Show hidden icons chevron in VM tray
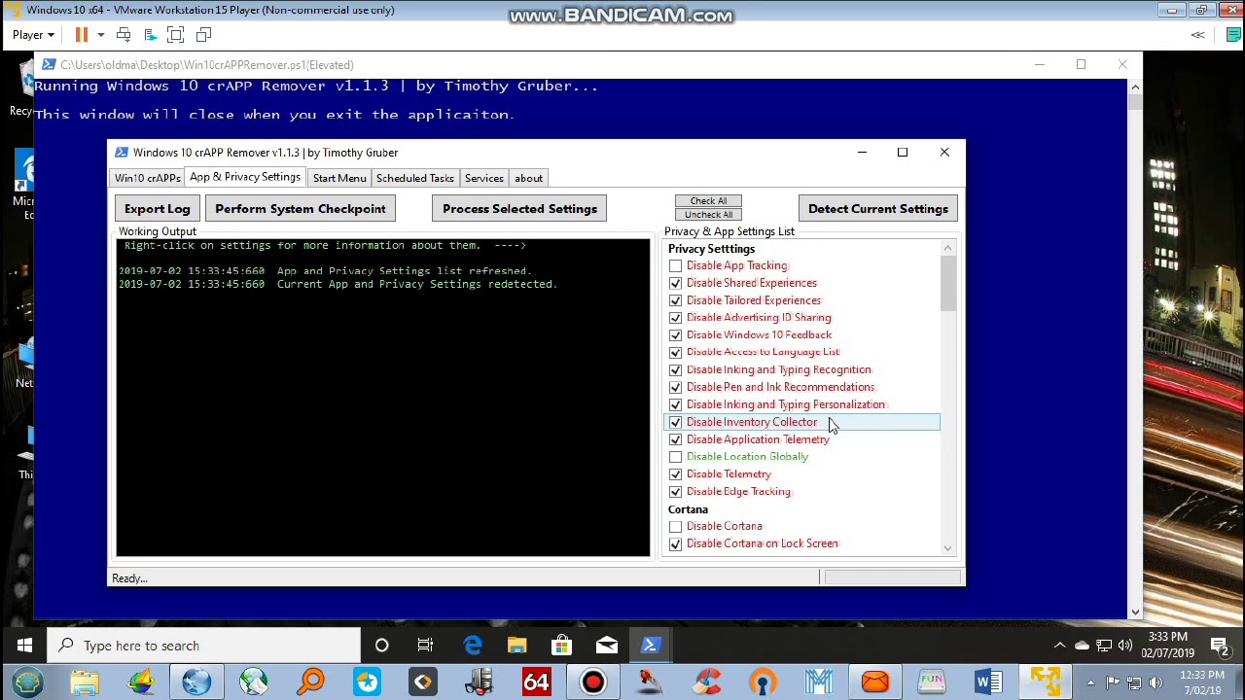The image size is (1245, 700). [x=1059, y=646]
